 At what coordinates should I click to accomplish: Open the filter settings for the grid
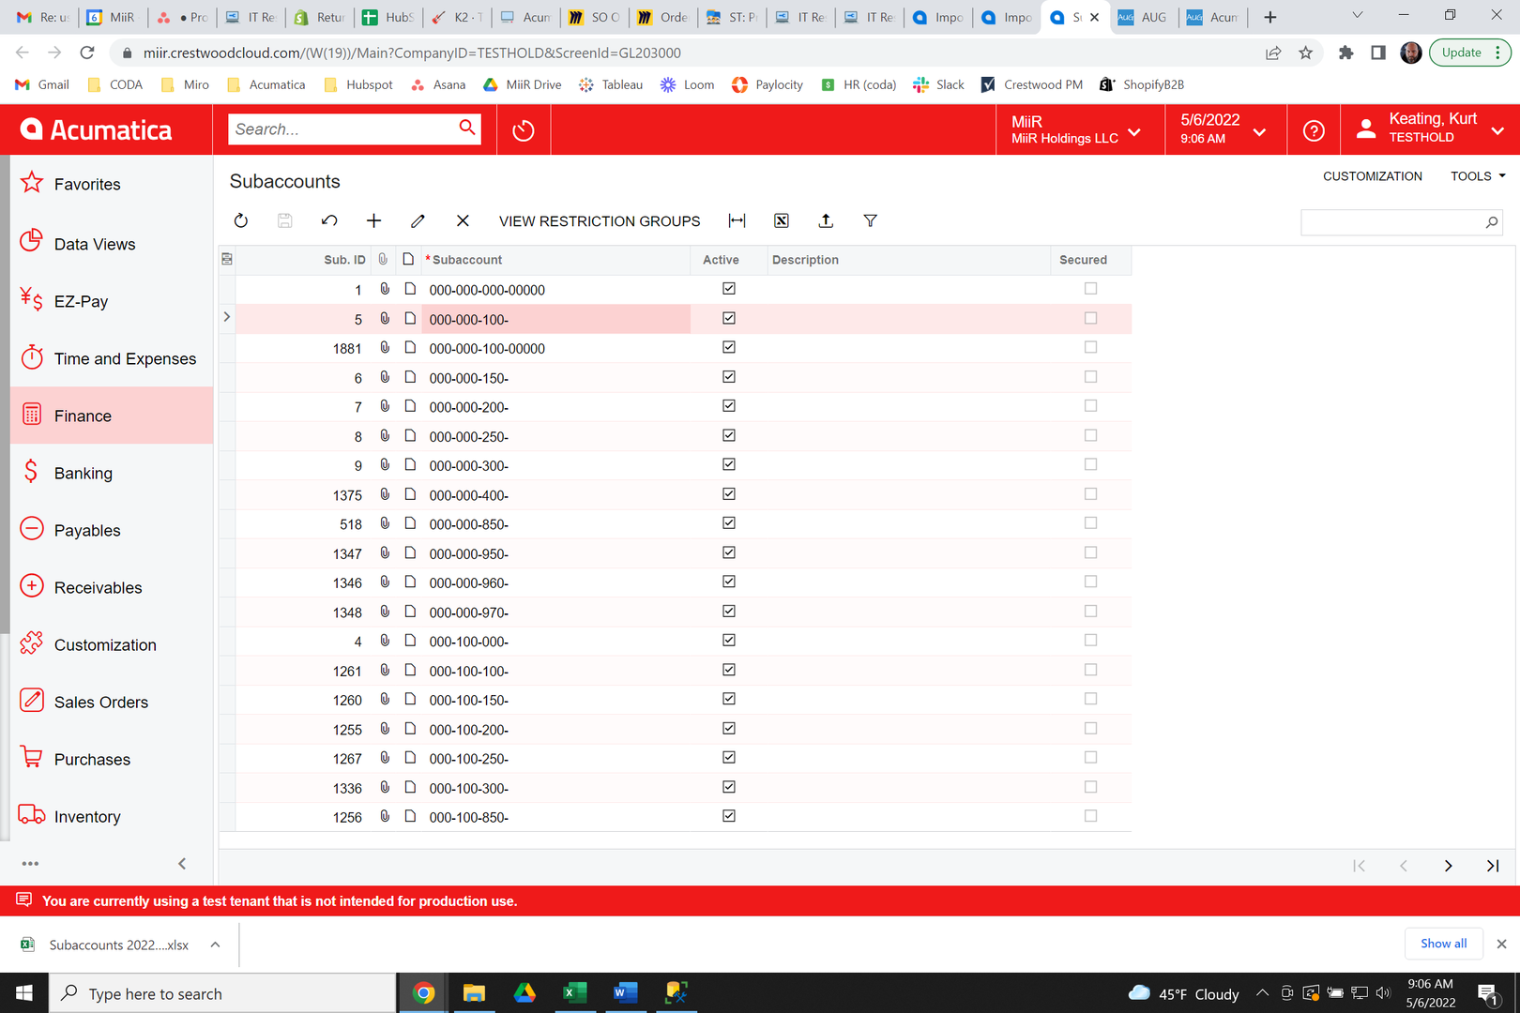(870, 220)
